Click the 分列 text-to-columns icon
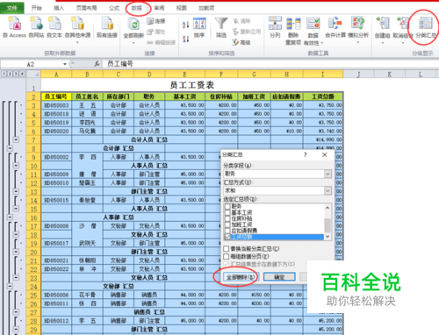 click(275, 23)
